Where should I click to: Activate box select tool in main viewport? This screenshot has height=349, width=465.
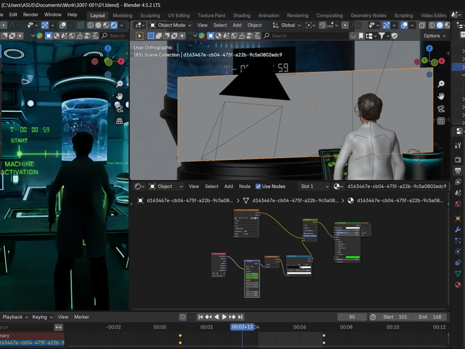(x=151, y=36)
